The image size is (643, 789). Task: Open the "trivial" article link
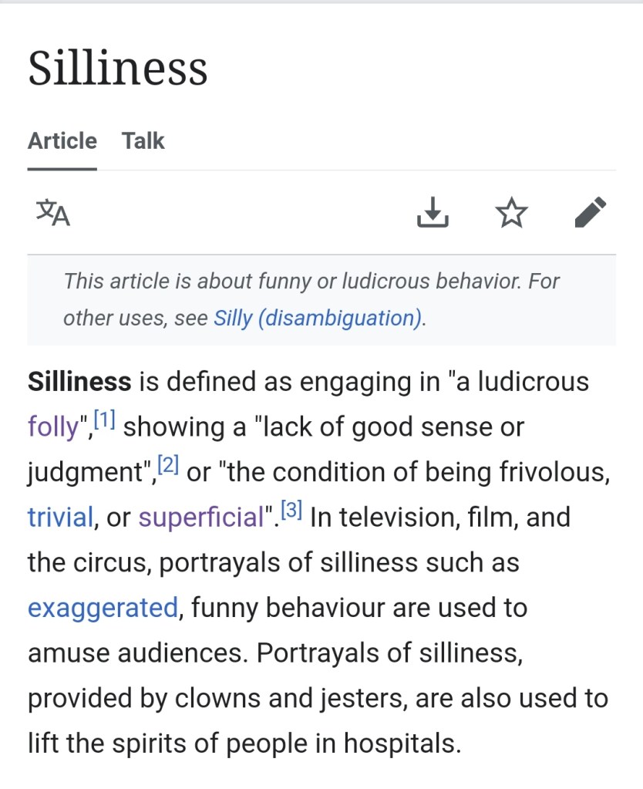pos(60,518)
